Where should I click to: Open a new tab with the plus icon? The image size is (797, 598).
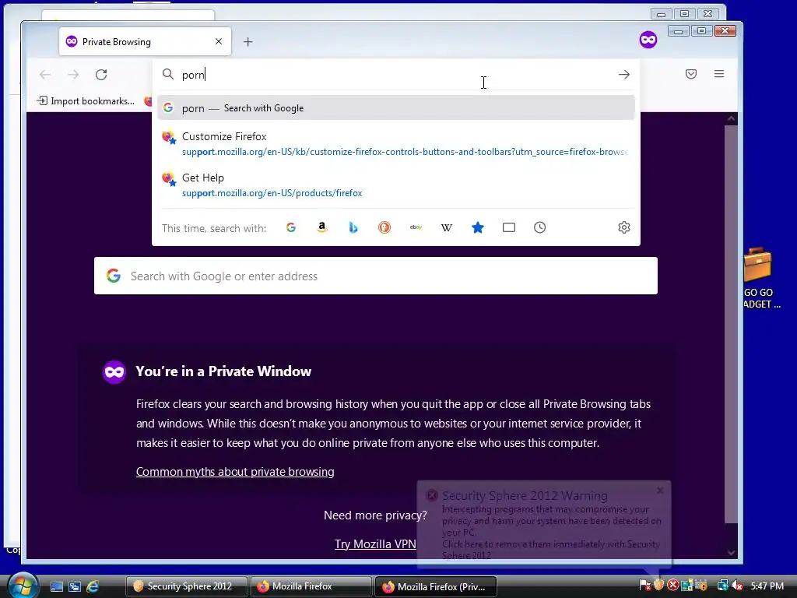[248, 42]
